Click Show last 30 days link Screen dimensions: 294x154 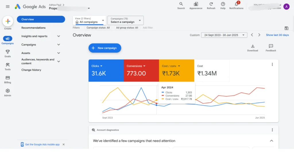(277, 35)
